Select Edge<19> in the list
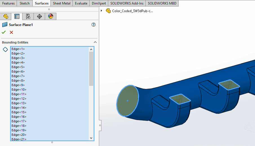255x146 pixels. pyautogui.click(x=50, y=130)
